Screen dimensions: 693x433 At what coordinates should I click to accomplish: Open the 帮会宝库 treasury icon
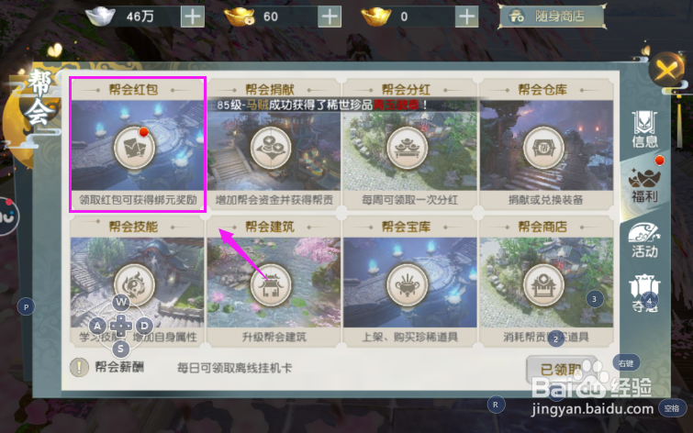click(407, 285)
